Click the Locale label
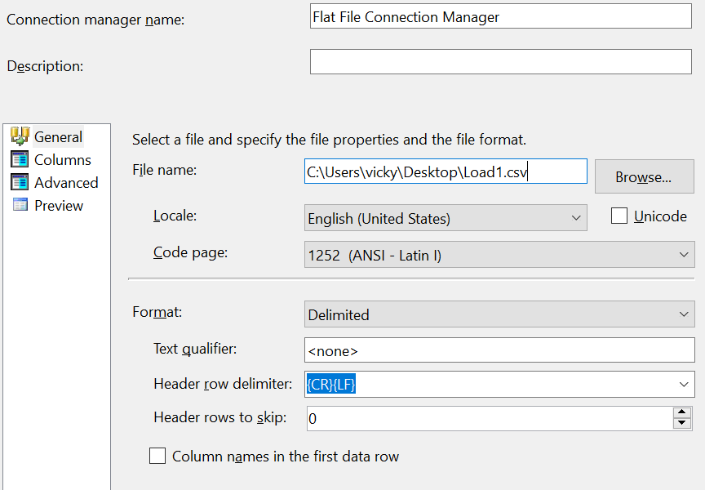The width and height of the screenshot is (705, 490). coord(175,216)
